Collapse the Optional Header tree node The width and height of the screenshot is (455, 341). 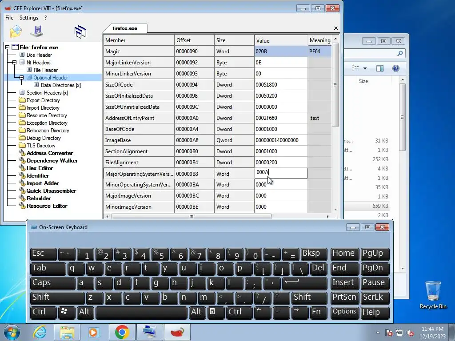coord(21,77)
